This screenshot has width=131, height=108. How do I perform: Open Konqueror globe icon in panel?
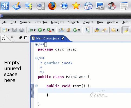64,6
